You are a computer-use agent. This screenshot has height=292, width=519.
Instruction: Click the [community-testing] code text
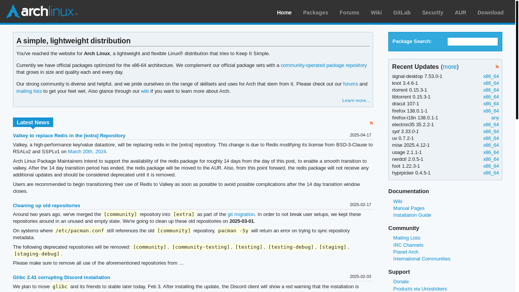coord(201,247)
